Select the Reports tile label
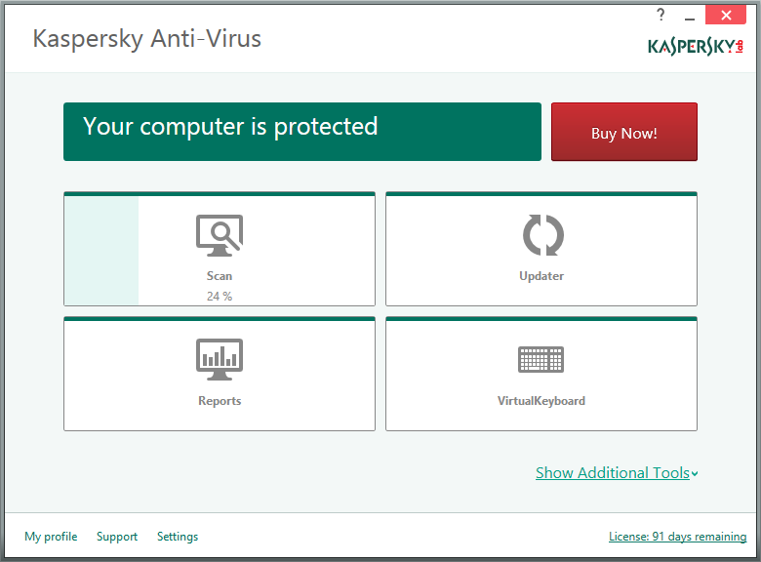Viewport: 761px width, 562px height. [220, 401]
